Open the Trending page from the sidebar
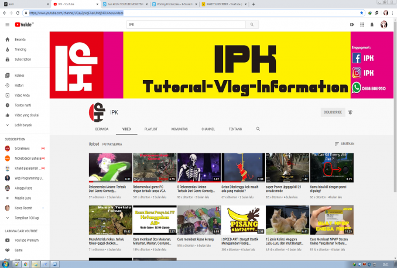 20,49
